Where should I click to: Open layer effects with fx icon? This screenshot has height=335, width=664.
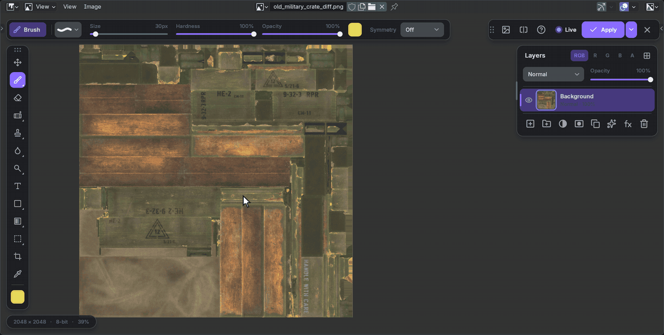click(x=628, y=124)
